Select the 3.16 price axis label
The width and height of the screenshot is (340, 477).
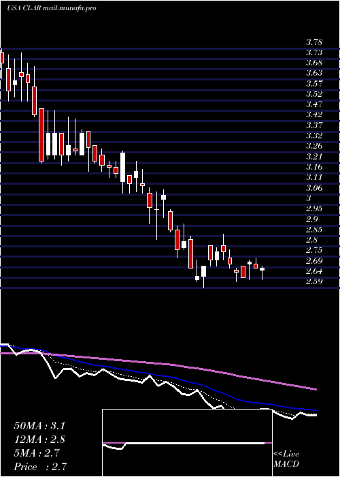[314, 167]
